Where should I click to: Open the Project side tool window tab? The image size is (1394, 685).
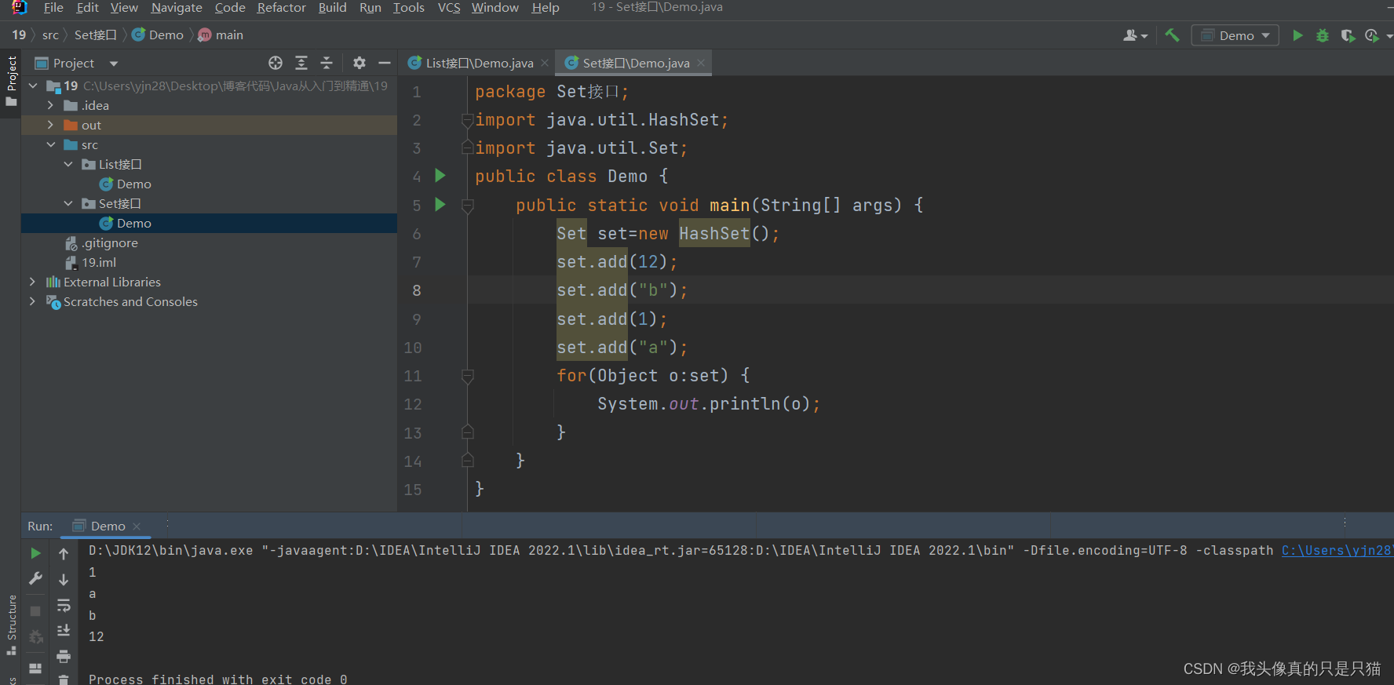pos(11,82)
